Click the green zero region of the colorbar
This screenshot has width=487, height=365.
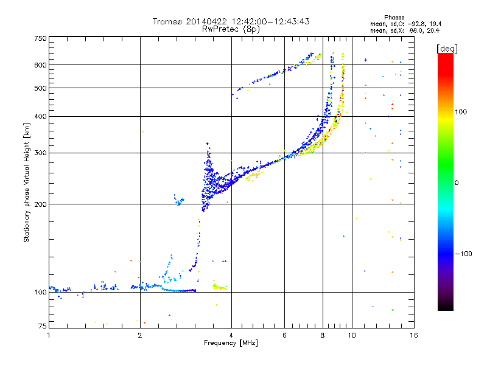446,182
